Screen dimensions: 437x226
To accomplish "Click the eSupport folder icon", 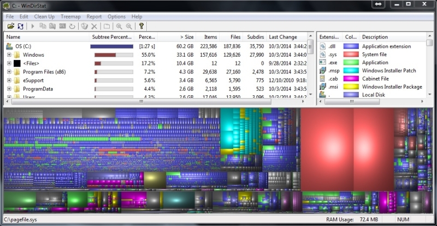I will pos(17,81).
